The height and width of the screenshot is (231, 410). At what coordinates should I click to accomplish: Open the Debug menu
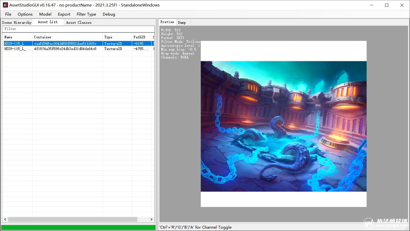109,14
